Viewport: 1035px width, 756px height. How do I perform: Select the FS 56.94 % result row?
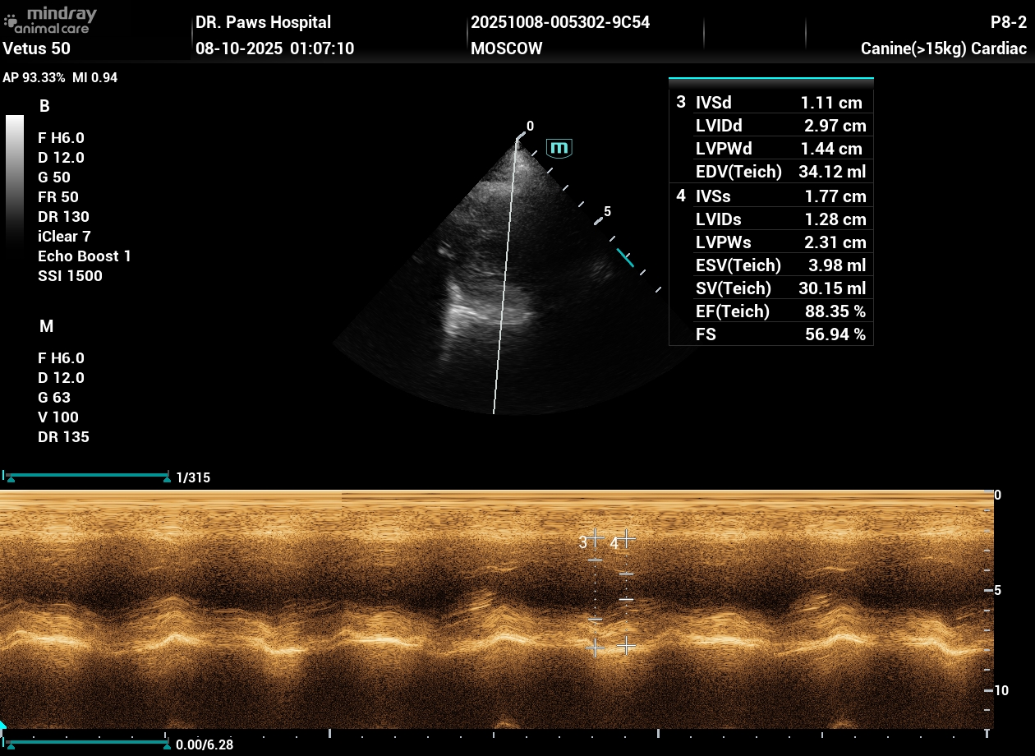coord(770,334)
